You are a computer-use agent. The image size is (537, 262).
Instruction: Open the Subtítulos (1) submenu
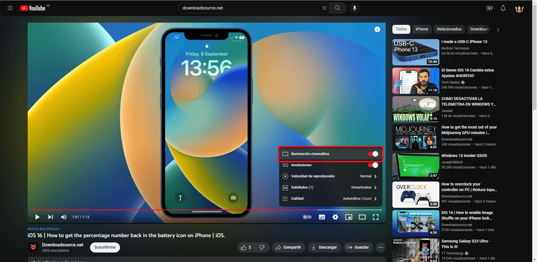tap(331, 187)
